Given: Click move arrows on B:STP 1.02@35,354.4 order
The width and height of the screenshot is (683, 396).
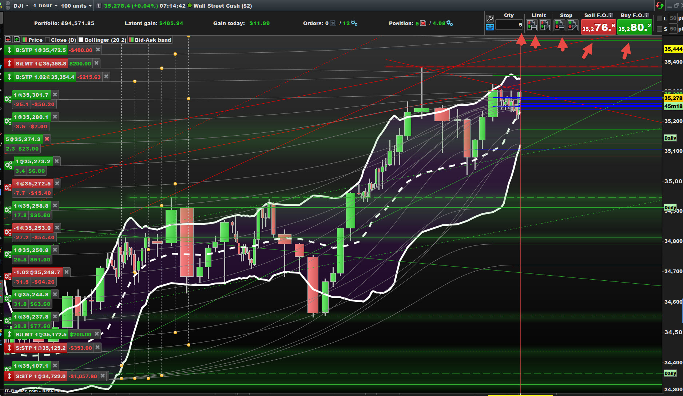Looking at the screenshot, I should pyautogui.click(x=9, y=77).
